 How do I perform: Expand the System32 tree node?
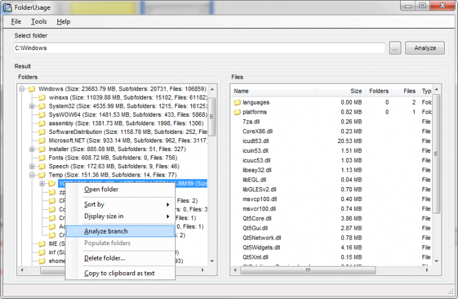[x=32, y=106]
